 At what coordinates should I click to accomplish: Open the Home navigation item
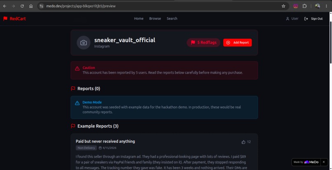click(139, 19)
